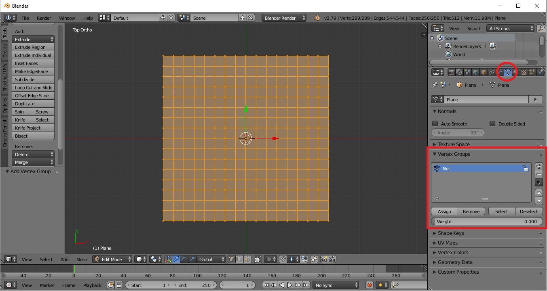Enable the Double Sided checkbox
The width and height of the screenshot is (547, 291).
click(x=492, y=124)
